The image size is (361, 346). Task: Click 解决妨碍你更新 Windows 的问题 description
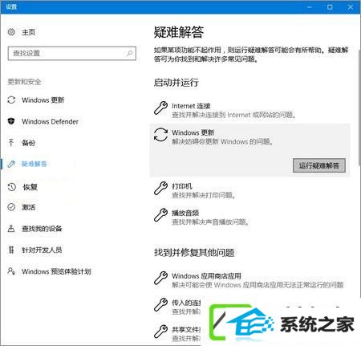point(223,141)
